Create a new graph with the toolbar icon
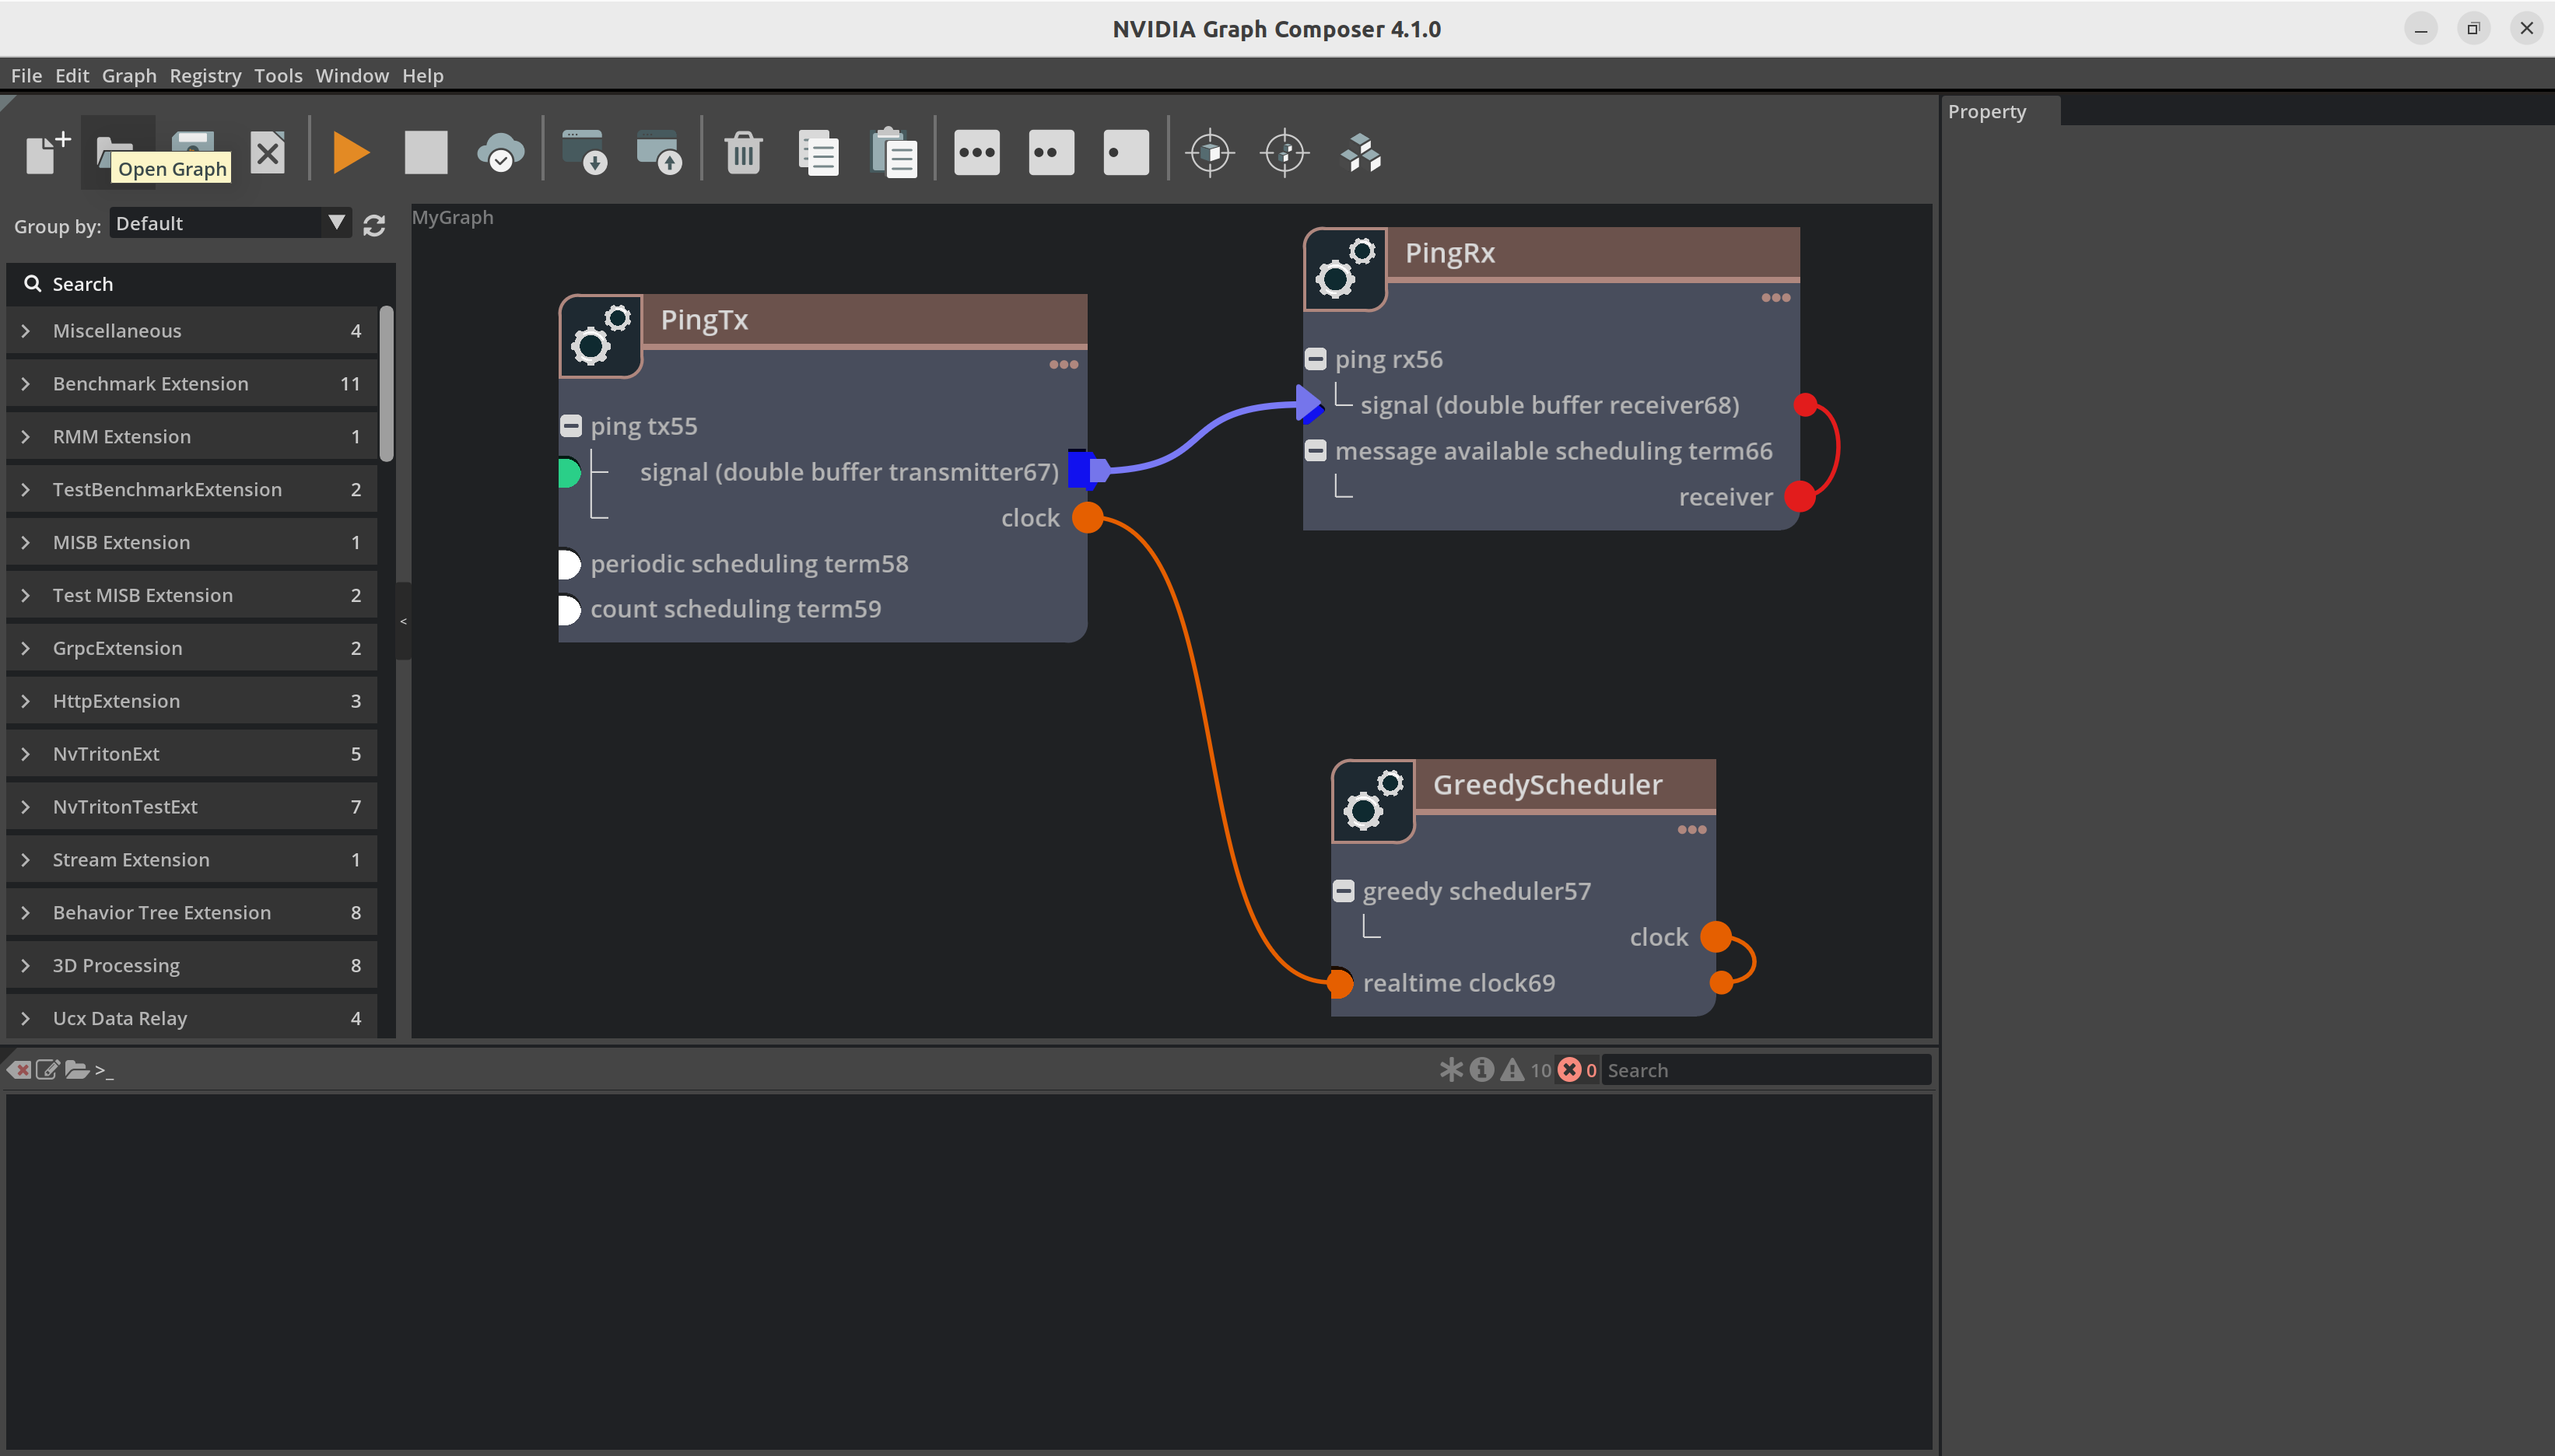 click(47, 153)
